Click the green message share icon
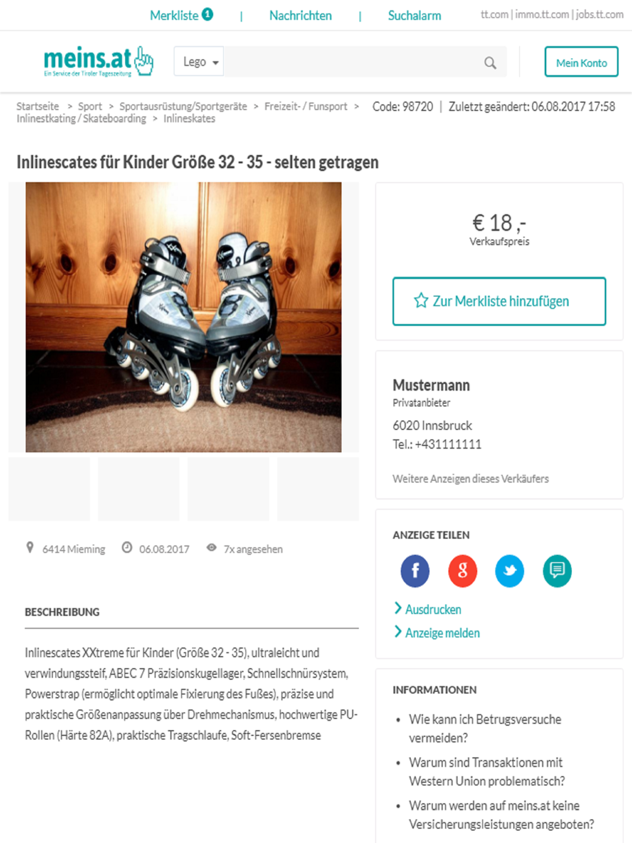The image size is (632, 843). (557, 571)
